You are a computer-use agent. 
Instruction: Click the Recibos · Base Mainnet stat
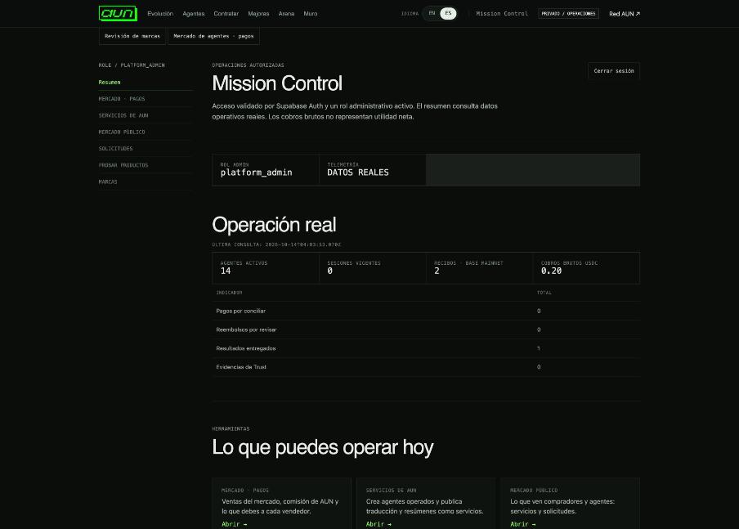[480, 268]
